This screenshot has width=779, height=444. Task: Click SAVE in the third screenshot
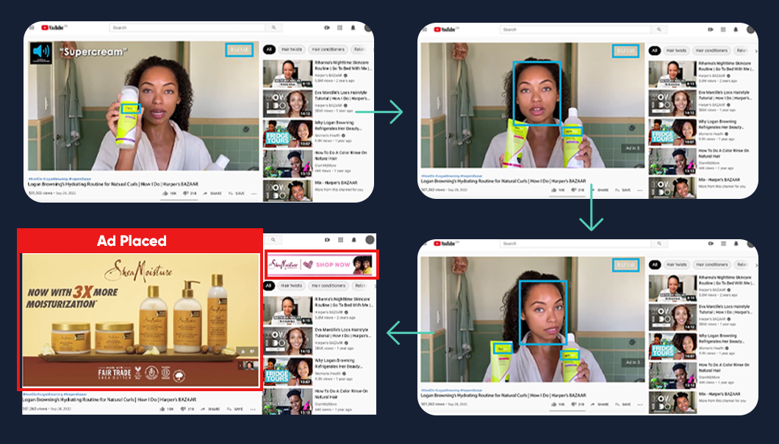pyautogui.click(x=626, y=404)
